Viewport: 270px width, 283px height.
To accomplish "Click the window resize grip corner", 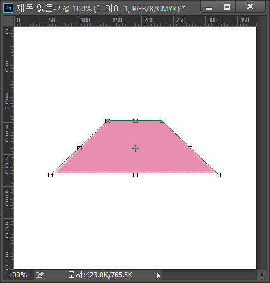I will [262, 275].
